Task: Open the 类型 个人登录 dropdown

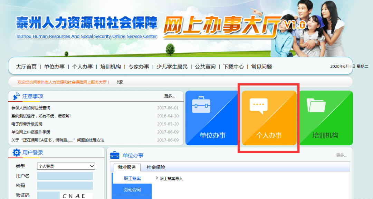Action: (x=66, y=166)
